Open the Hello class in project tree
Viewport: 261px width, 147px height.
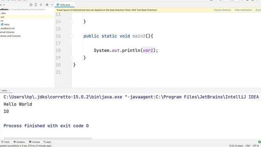click(x=7, y=24)
